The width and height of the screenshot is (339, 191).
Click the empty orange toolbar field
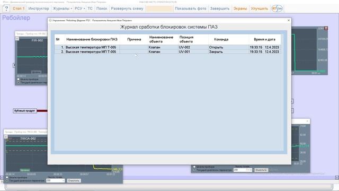(x=159, y=8)
